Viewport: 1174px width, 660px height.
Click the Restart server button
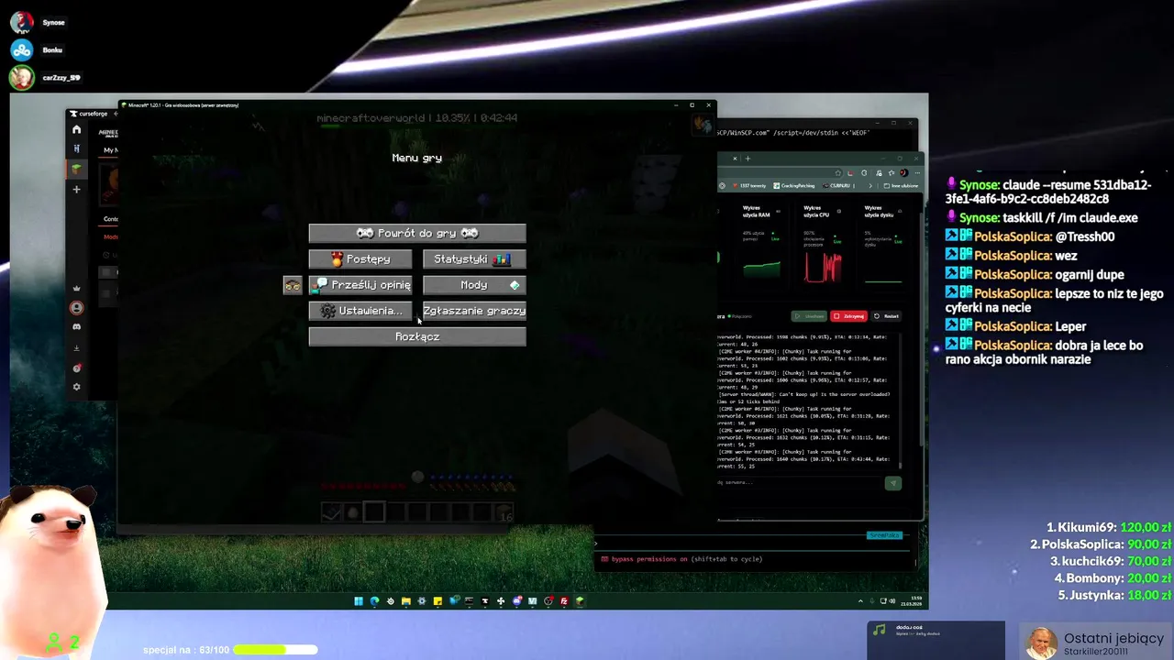[886, 316]
